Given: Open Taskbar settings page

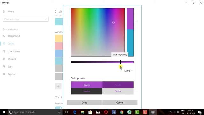Looking at the screenshot, I should (11, 74).
